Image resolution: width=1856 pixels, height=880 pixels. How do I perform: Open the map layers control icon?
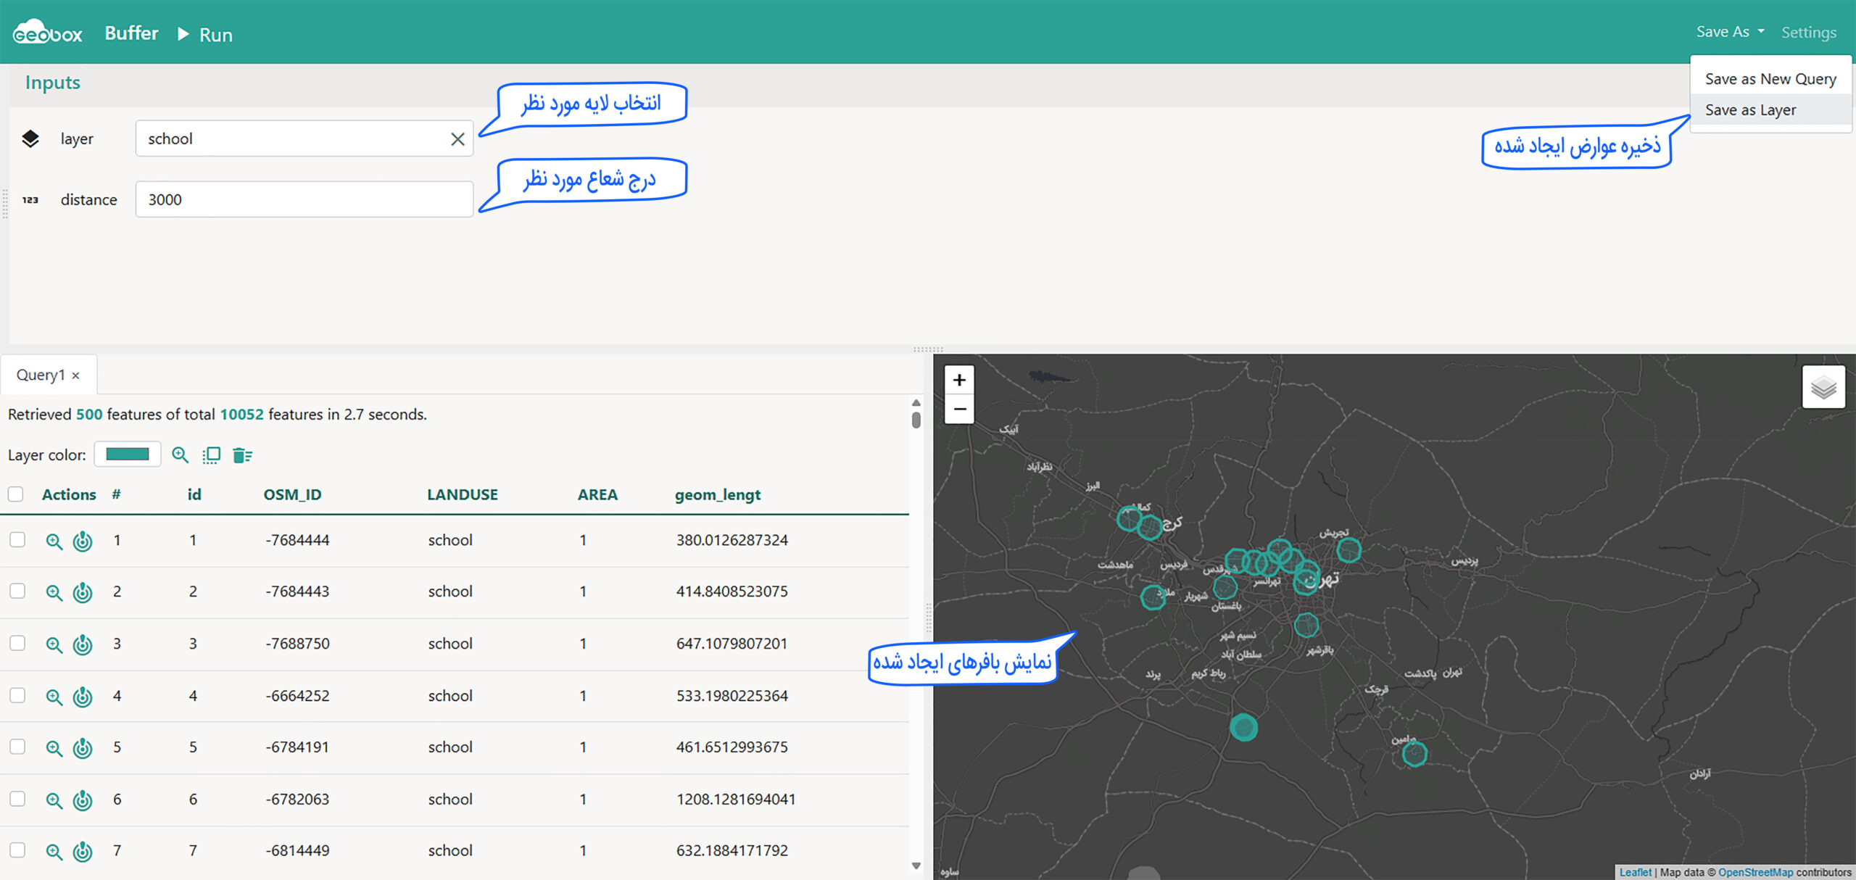[x=1823, y=388]
